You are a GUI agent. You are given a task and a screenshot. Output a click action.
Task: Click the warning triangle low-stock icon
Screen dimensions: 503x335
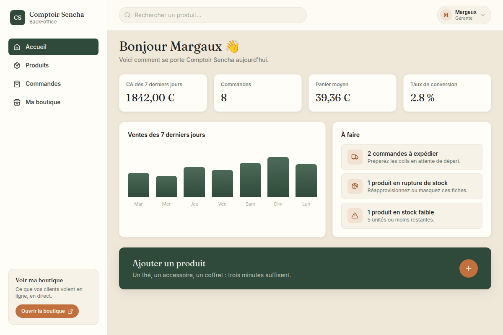[x=355, y=216]
